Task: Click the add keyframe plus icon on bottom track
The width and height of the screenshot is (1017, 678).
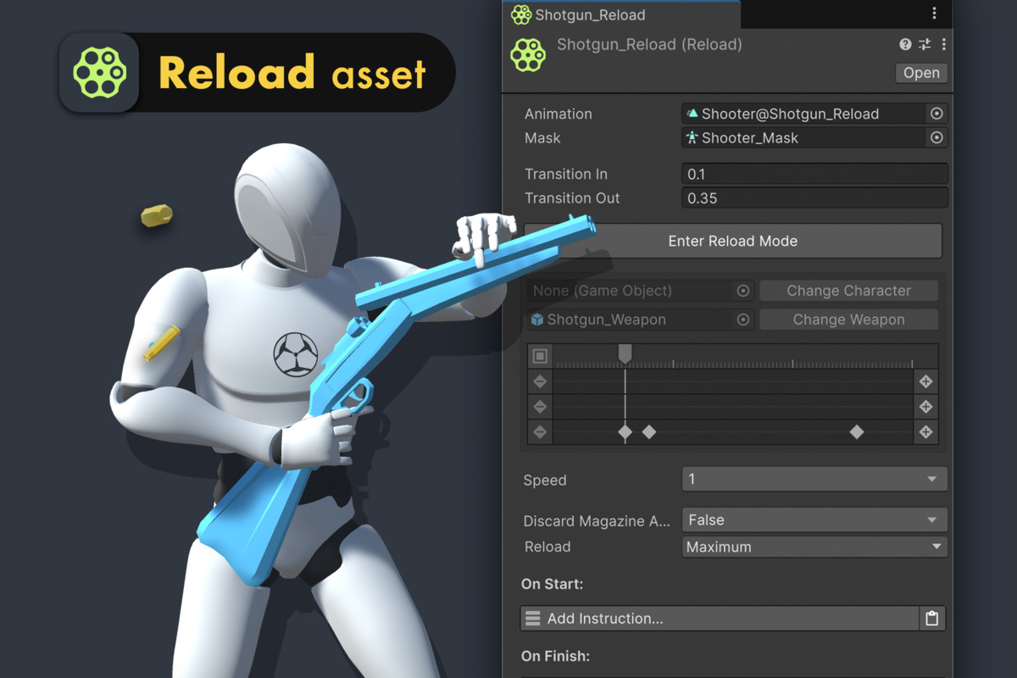Action: tap(925, 431)
